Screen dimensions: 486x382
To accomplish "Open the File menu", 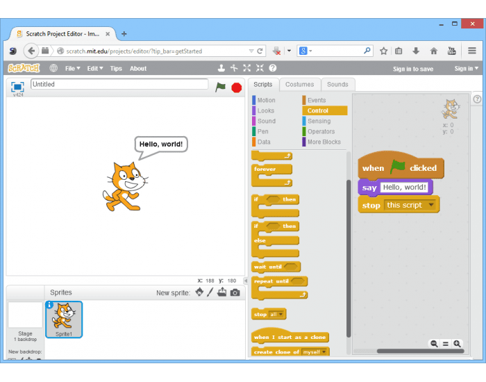I will pos(72,69).
